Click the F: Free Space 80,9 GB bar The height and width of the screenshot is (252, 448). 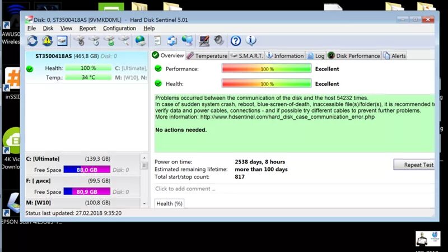click(87, 192)
